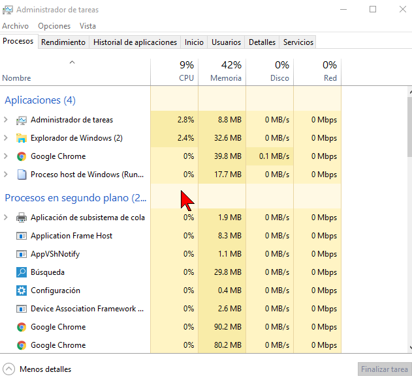The height and width of the screenshot is (383, 412).
Task: Sort by the Red column header
Action: coord(317,71)
